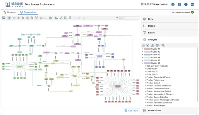Open the Details panel
This screenshot has height=115, width=199.
(169, 26)
